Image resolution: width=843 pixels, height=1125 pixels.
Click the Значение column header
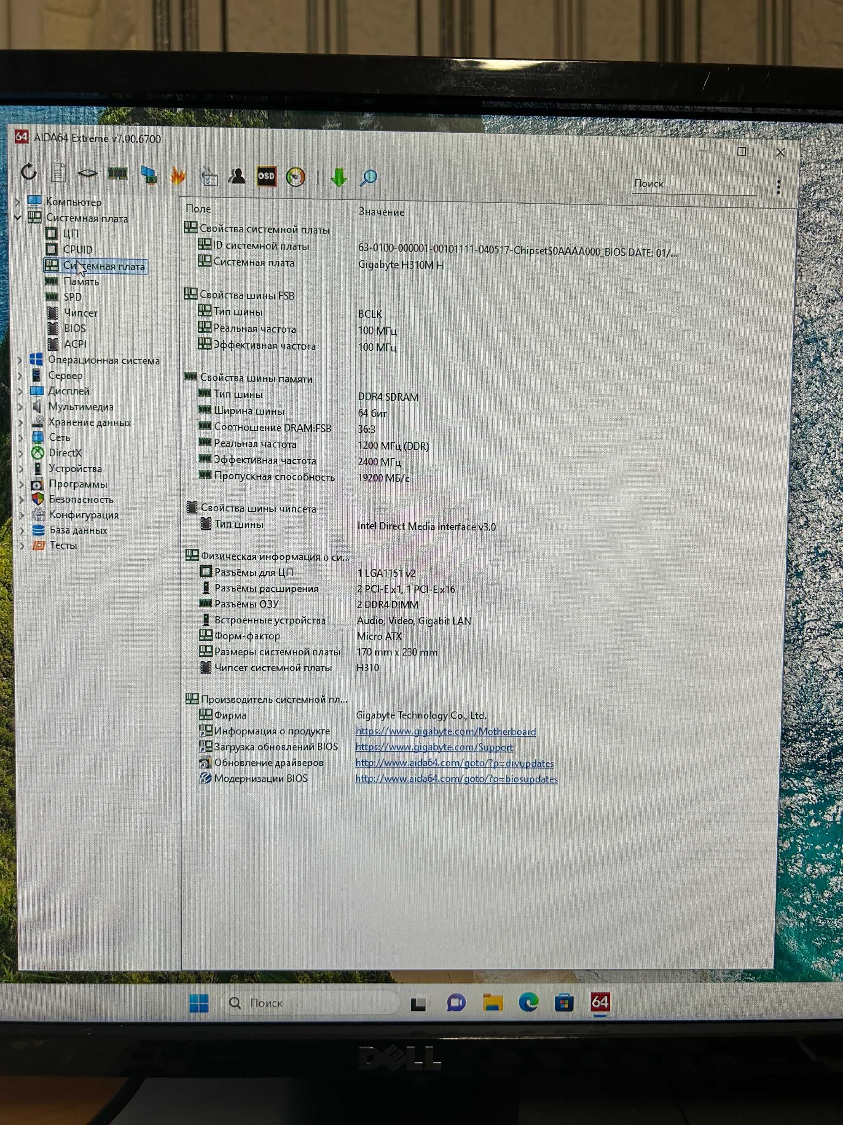(x=381, y=212)
